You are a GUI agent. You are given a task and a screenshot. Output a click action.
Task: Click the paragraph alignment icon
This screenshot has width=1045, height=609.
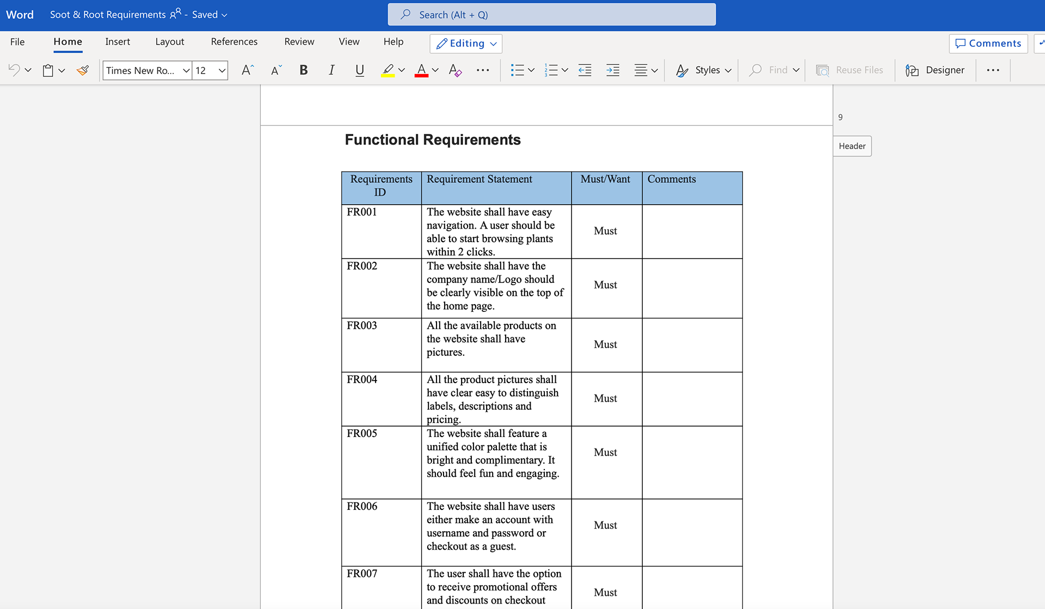click(x=641, y=70)
